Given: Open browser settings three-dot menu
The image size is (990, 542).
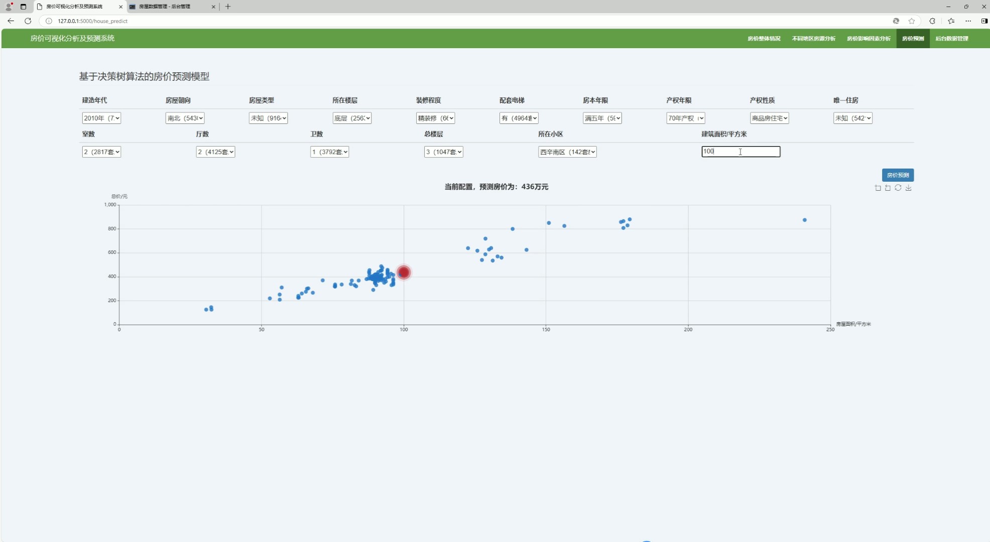Looking at the screenshot, I should pyautogui.click(x=968, y=21).
